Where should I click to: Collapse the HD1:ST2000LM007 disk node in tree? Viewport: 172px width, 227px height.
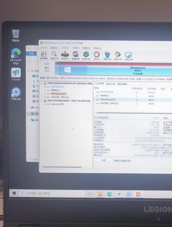tap(42, 101)
